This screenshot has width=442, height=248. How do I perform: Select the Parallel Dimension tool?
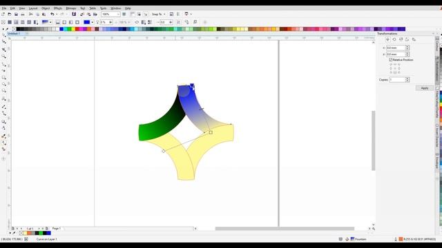point(4,107)
